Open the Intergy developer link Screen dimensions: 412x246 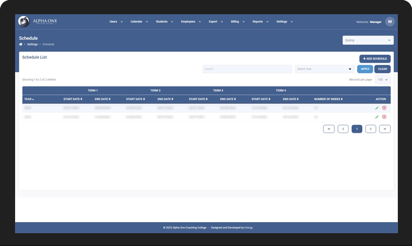248,228
